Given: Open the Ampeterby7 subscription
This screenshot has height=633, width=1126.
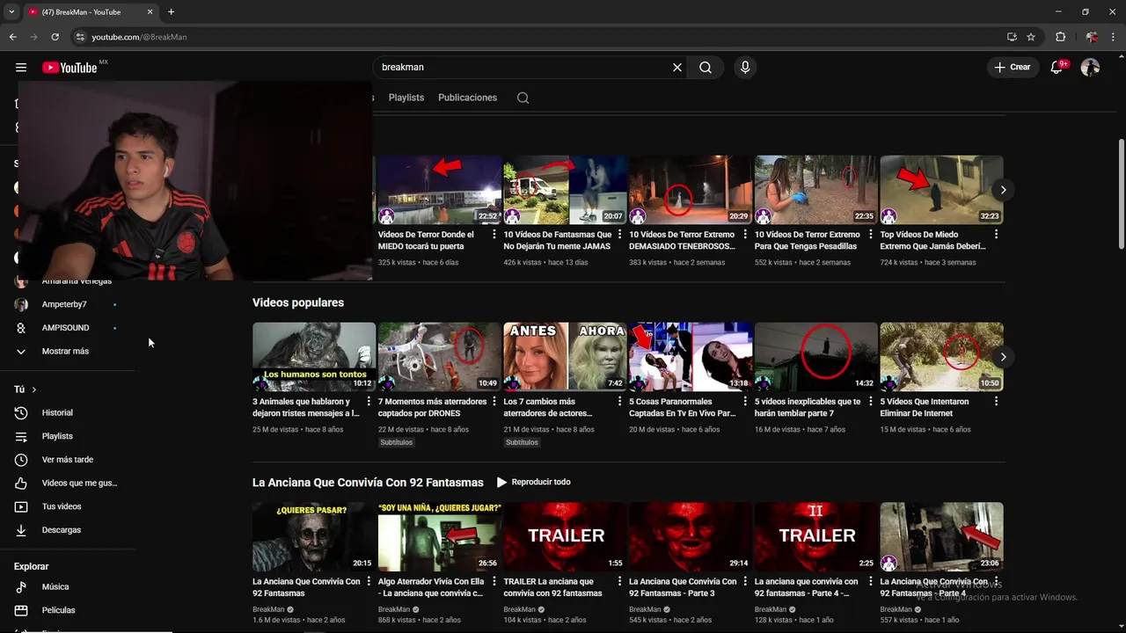Looking at the screenshot, I should (64, 304).
